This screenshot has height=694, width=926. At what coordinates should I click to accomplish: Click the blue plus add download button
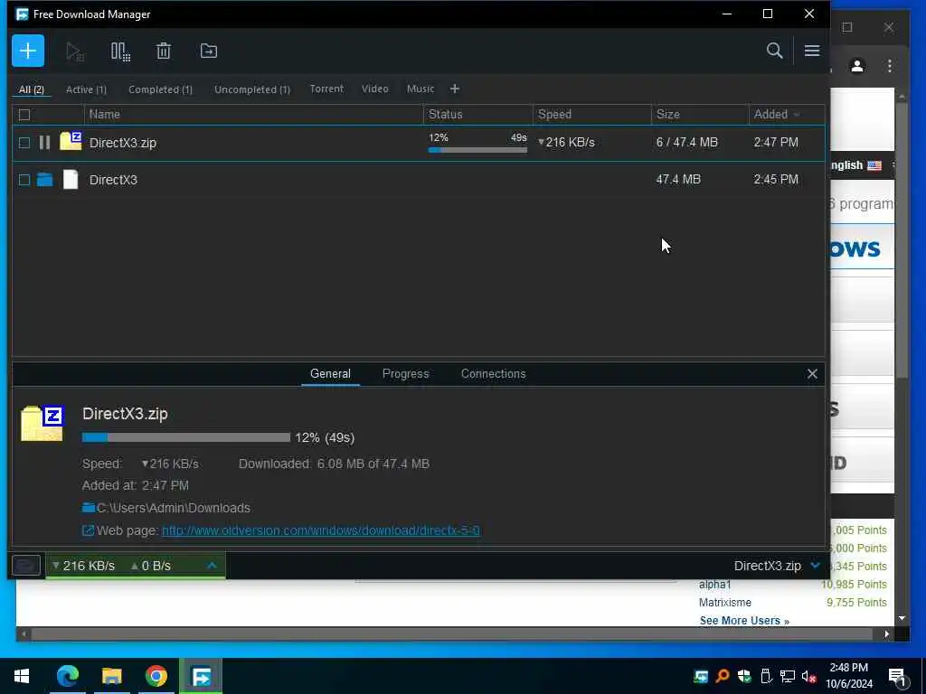[x=28, y=51]
